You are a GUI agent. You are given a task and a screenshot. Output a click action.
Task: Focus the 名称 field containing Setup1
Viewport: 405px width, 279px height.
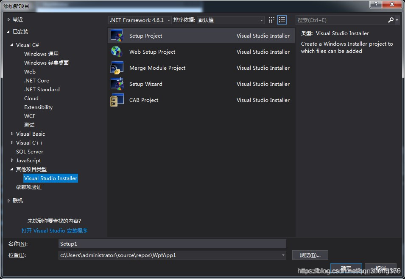pos(172,244)
